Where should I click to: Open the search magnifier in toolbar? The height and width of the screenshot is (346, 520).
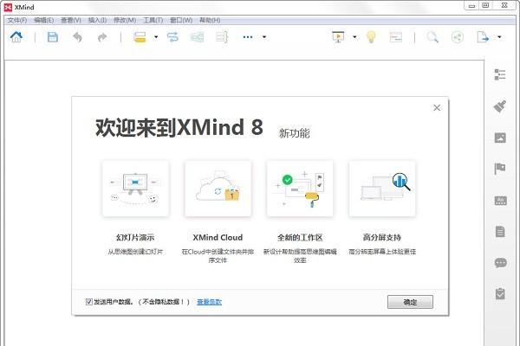click(x=432, y=37)
